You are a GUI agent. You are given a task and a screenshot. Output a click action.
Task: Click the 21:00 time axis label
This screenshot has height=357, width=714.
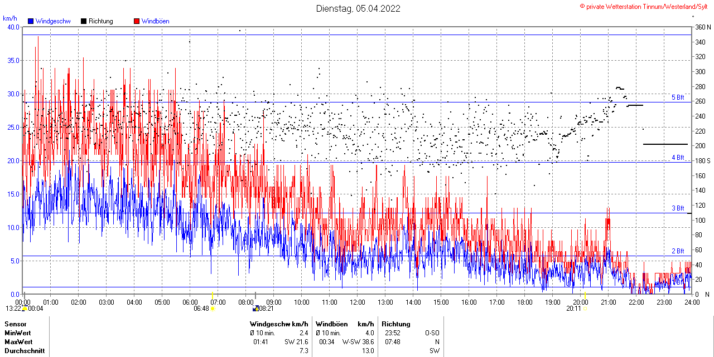click(x=609, y=302)
